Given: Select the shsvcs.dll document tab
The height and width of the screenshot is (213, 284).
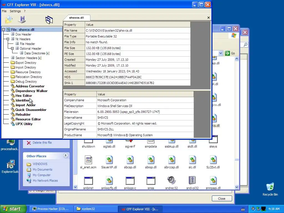Looking at the screenshot, I should 77,17.
